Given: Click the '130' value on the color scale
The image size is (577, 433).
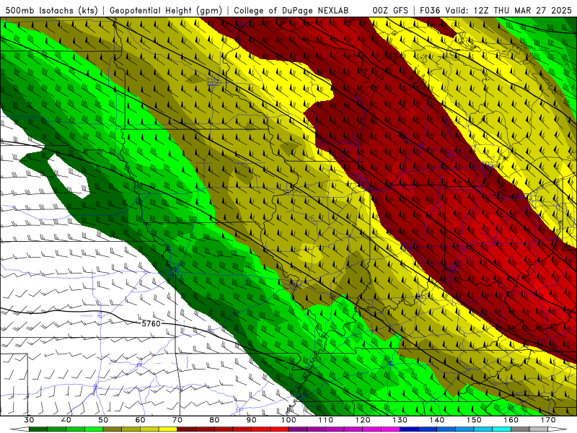Looking at the screenshot, I should (x=400, y=420).
